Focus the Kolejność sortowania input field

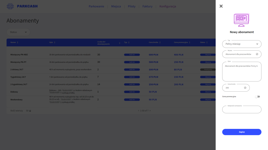pos(242,110)
